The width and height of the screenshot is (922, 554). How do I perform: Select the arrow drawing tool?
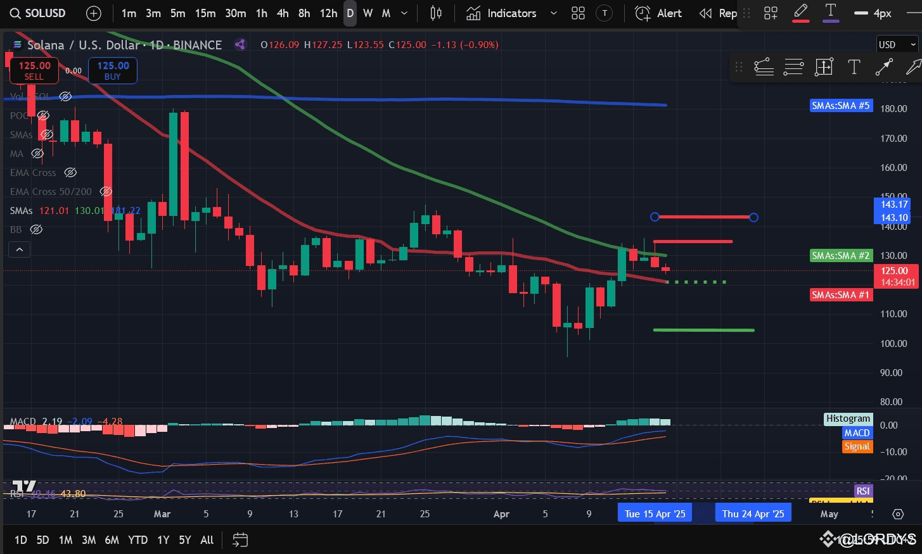(913, 66)
